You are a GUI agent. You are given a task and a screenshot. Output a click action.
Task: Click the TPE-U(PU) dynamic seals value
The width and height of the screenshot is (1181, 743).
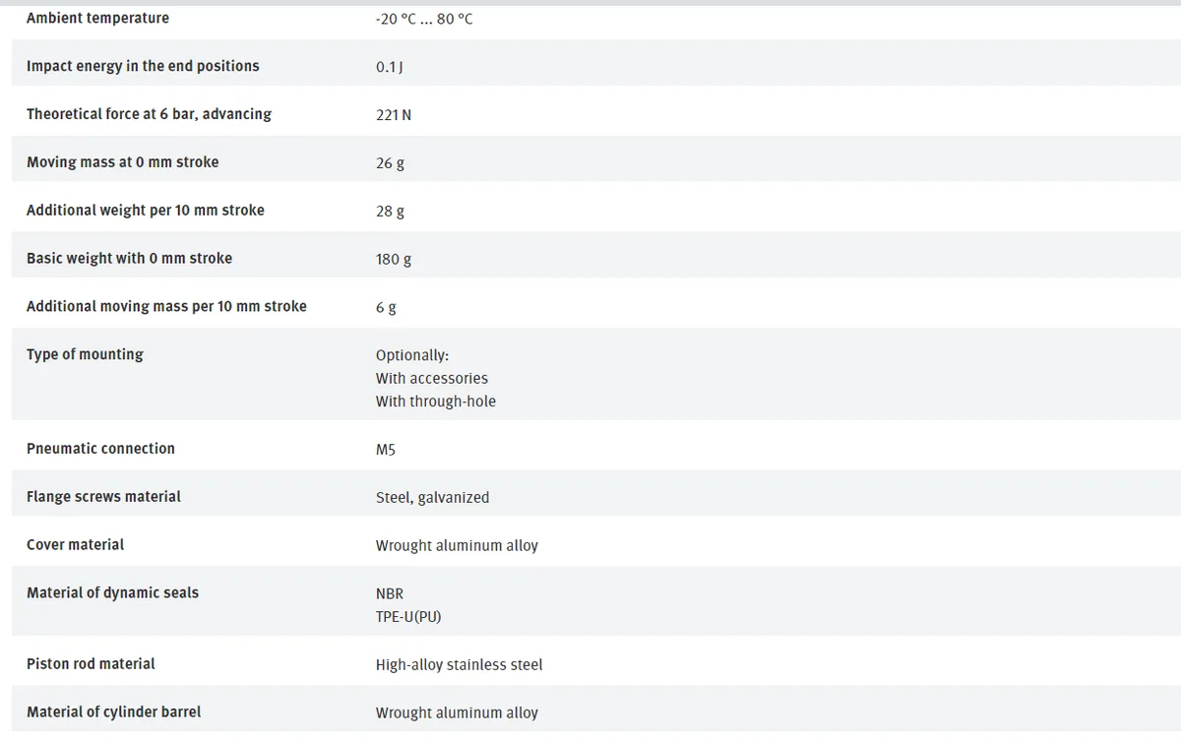click(x=408, y=617)
